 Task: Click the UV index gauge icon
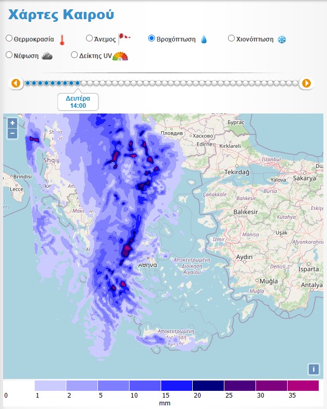[x=120, y=56]
